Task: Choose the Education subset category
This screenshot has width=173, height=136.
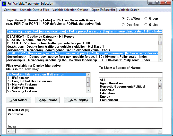Action: [107, 93]
